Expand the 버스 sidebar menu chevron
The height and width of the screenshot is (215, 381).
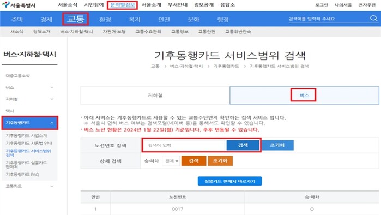[x=52, y=87]
